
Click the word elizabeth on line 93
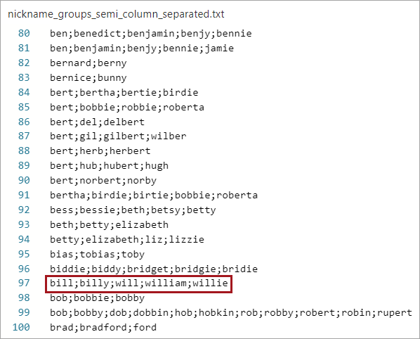click(142, 224)
